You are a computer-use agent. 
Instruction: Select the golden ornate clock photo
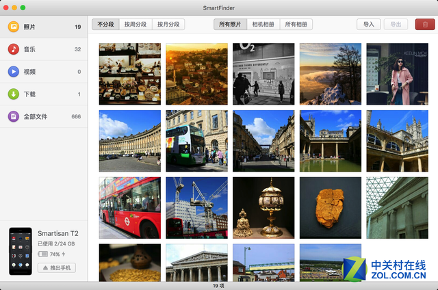263,207
